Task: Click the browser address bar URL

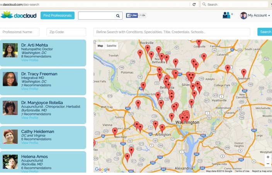Action: (x=20, y=5)
